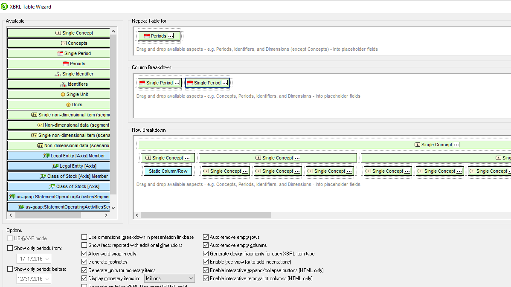Enable Use dimensional breakdown in presentation linkbase
The image size is (511, 287).
pos(84,237)
